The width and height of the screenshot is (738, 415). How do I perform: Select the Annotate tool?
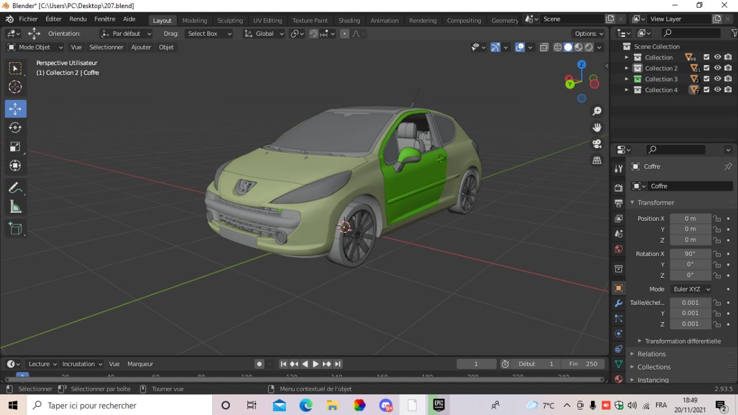[x=16, y=188]
